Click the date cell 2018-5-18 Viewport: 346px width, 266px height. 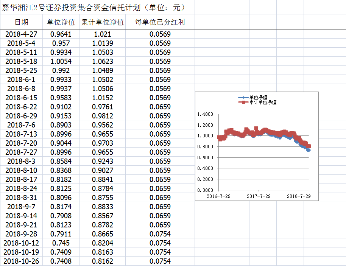[22, 61]
